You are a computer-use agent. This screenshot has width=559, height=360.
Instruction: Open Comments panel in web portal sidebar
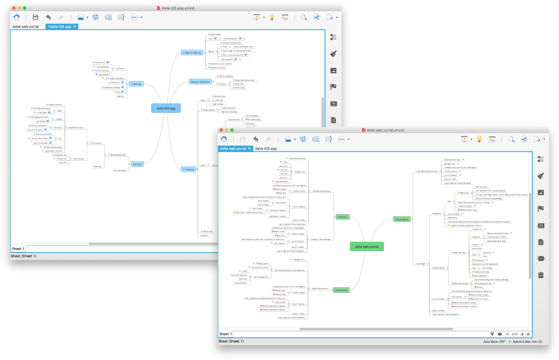coord(541,258)
